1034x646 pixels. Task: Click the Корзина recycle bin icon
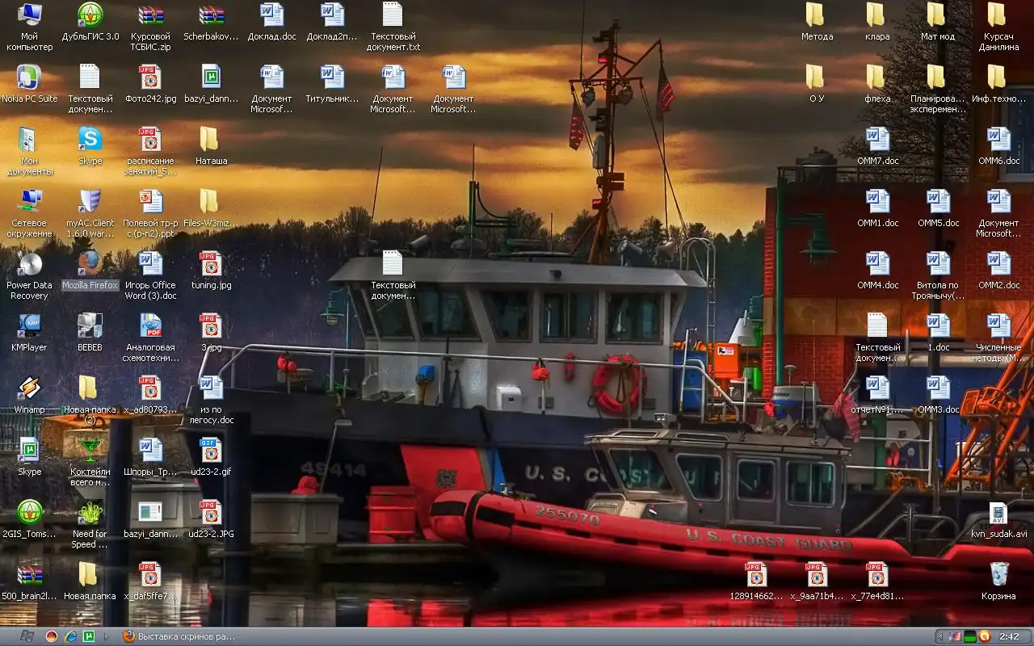pos(998,576)
